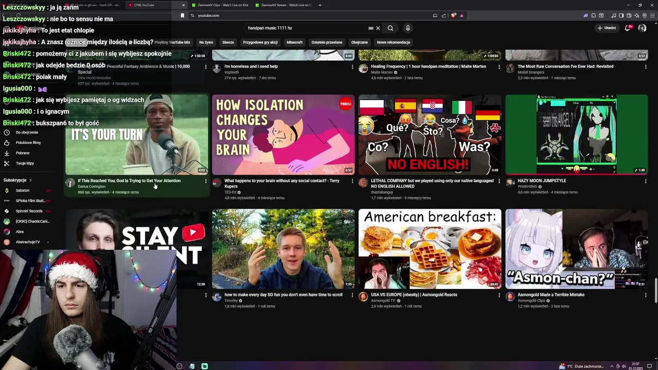Open more options for Terry Kupers video
The height and width of the screenshot is (370, 658).
[352, 181]
